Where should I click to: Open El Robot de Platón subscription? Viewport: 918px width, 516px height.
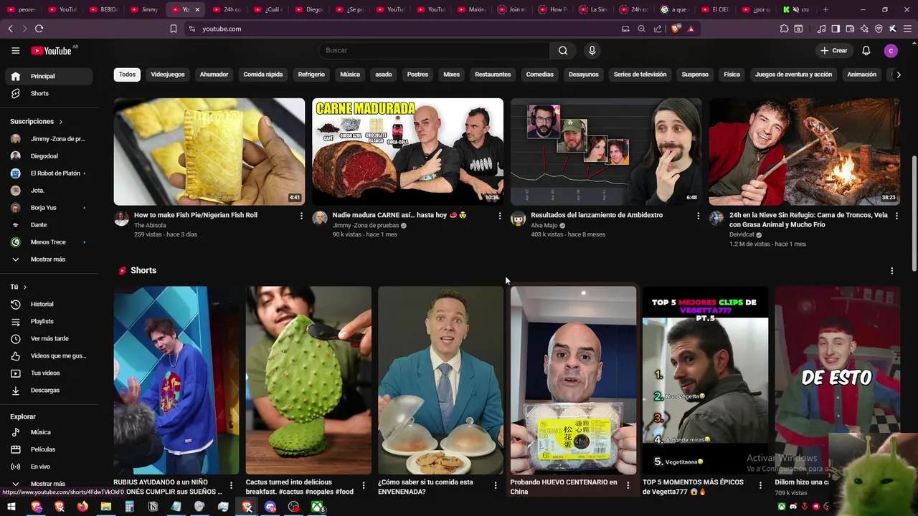point(49,173)
